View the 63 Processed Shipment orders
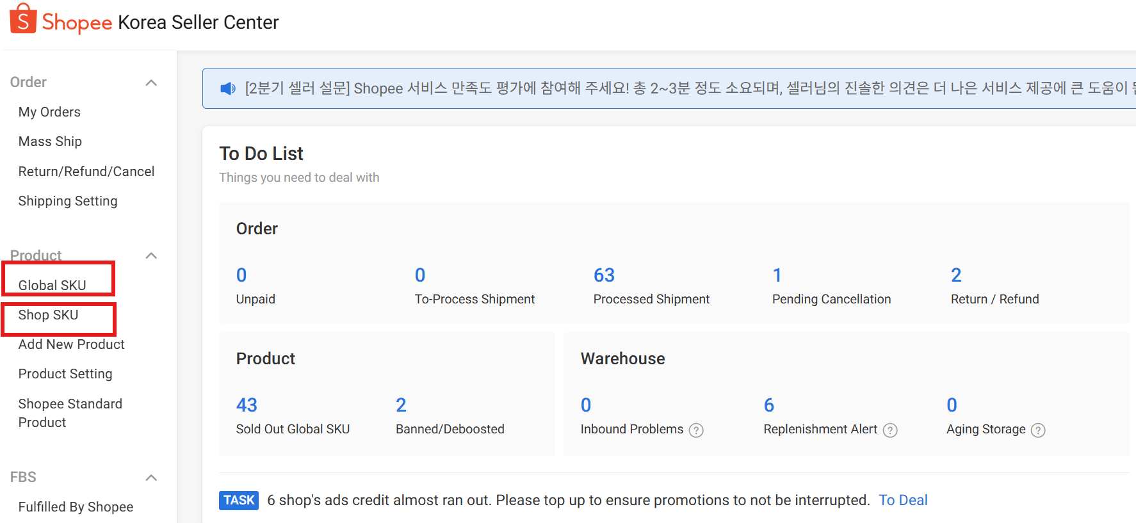 coord(651,286)
